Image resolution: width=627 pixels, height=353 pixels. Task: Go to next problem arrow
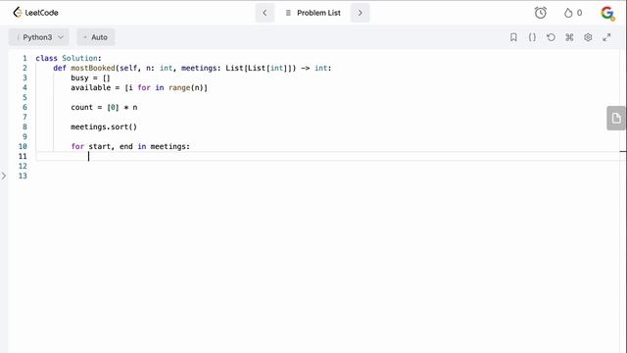tap(360, 13)
